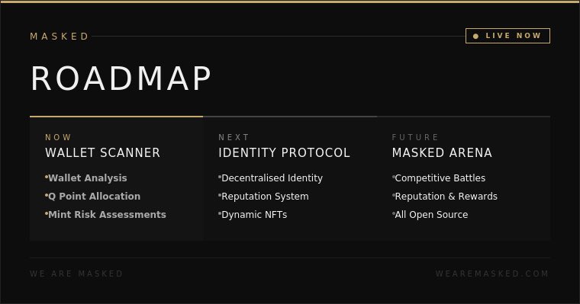The image size is (580, 304).
Task: Click the MASKED brand label
Action: point(60,37)
